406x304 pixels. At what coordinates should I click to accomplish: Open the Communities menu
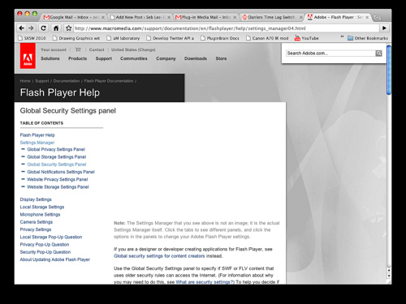pos(134,58)
